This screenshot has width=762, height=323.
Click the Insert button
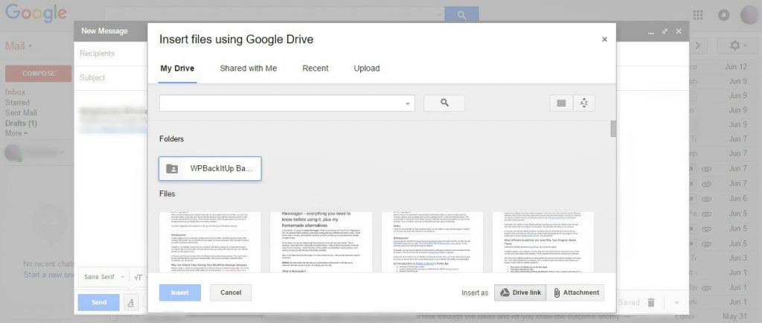click(180, 292)
